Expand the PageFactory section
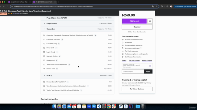The height and width of the screenshot is (110, 197). click(77, 24)
